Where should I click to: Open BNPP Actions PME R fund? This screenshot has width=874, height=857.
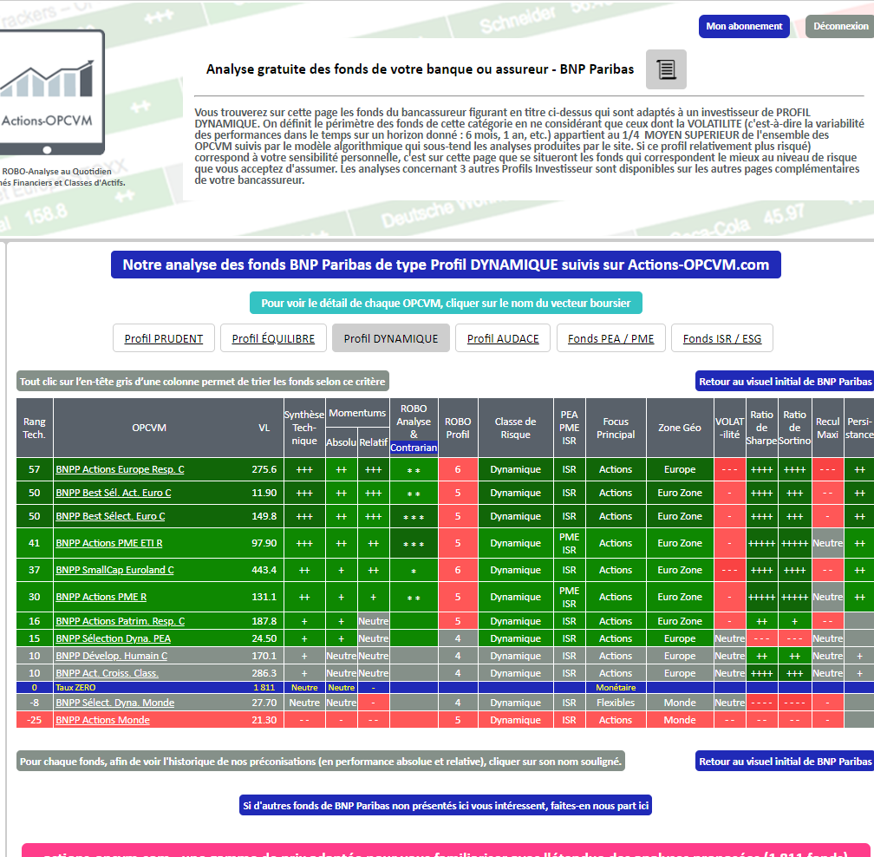(101, 597)
